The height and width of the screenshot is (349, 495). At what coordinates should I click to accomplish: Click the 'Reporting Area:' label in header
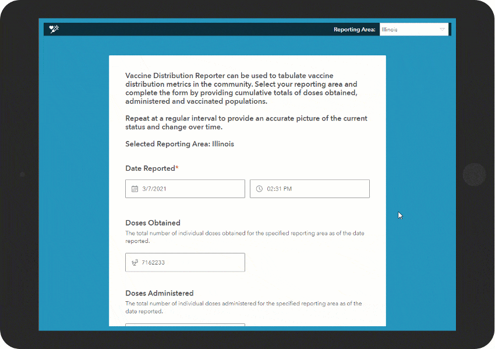355,29
